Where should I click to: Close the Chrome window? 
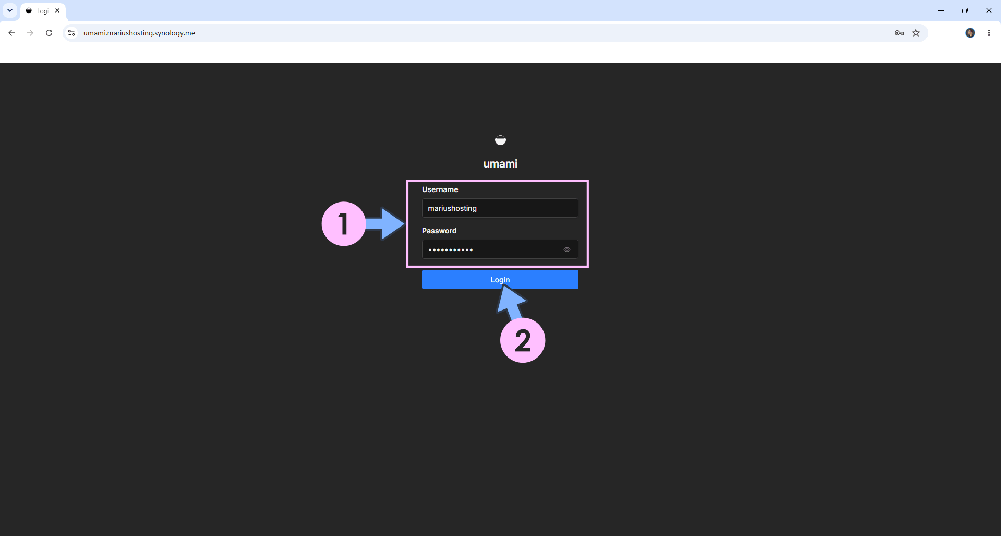pyautogui.click(x=989, y=10)
